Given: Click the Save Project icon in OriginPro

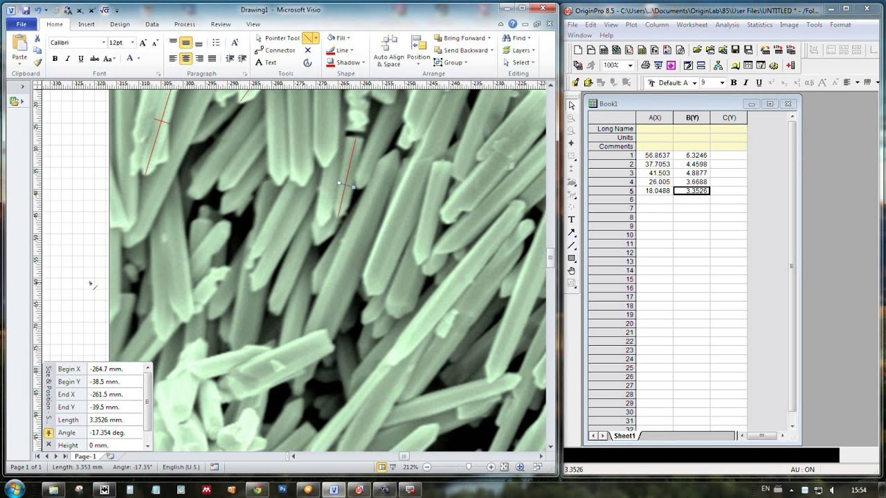Looking at the screenshot, I should (x=735, y=50).
